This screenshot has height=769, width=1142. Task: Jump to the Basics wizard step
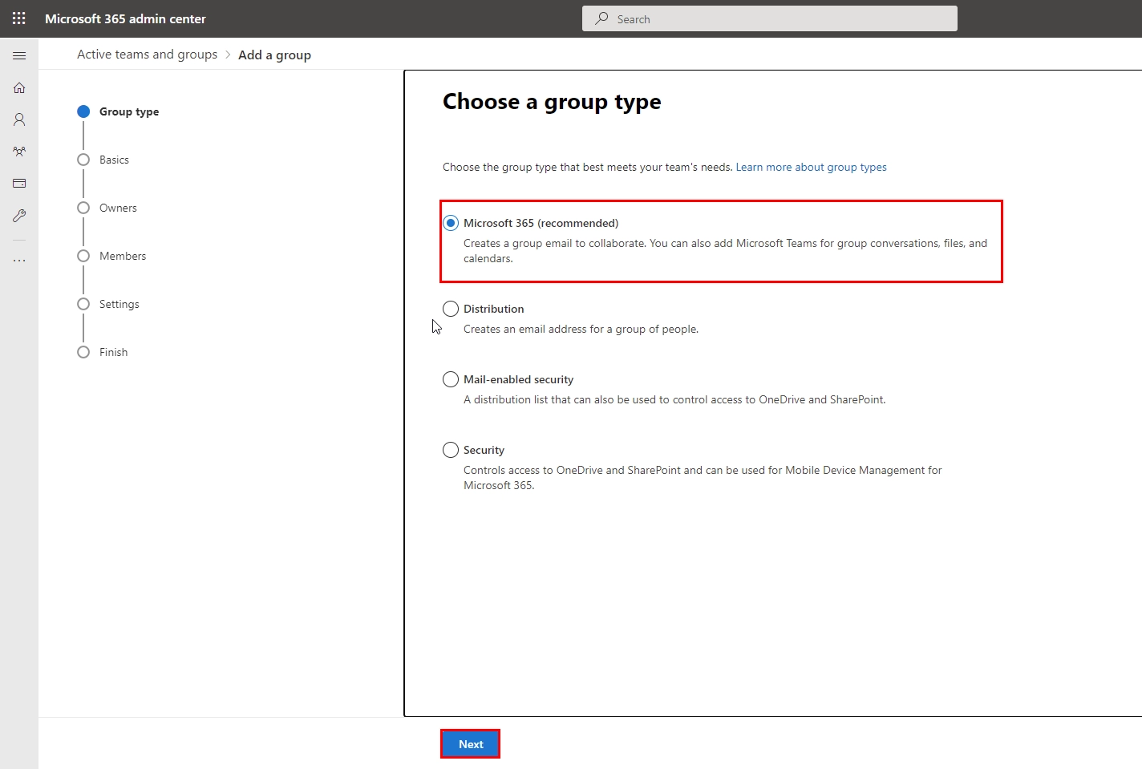[x=114, y=160]
